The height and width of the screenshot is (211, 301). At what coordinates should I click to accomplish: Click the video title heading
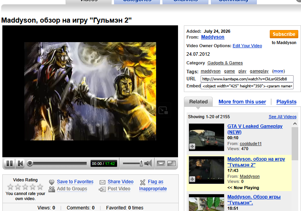point(66,20)
